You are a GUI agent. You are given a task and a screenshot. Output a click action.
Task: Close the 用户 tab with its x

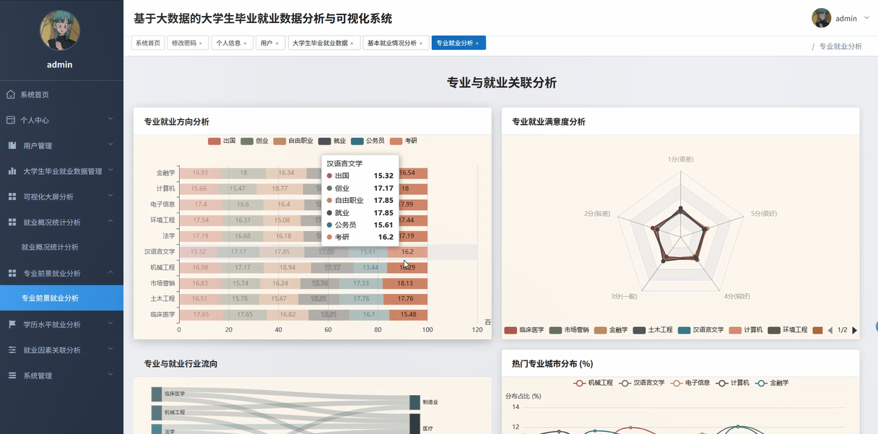tap(277, 43)
